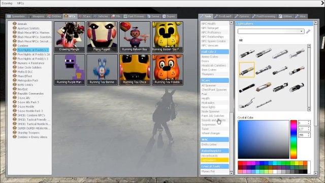The width and height of the screenshot is (325, 183).
Task: Select the yellow-highlighted lightsaber hilt
Action: pos(247,70)
